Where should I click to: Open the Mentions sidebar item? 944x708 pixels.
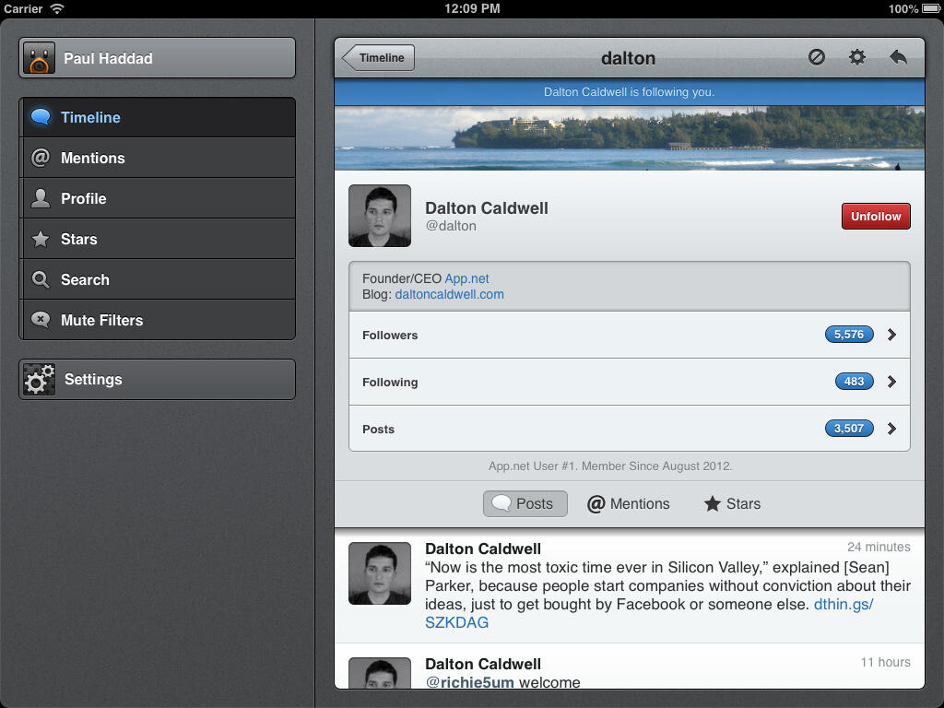pyautogui.click(x=157, y=158)
